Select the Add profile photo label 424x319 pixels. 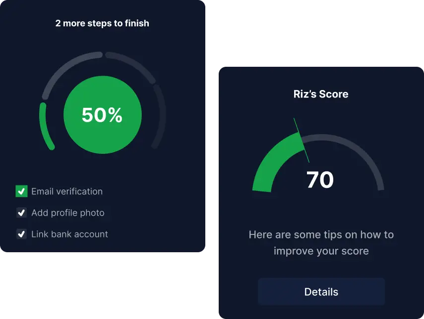pos(68,213)
